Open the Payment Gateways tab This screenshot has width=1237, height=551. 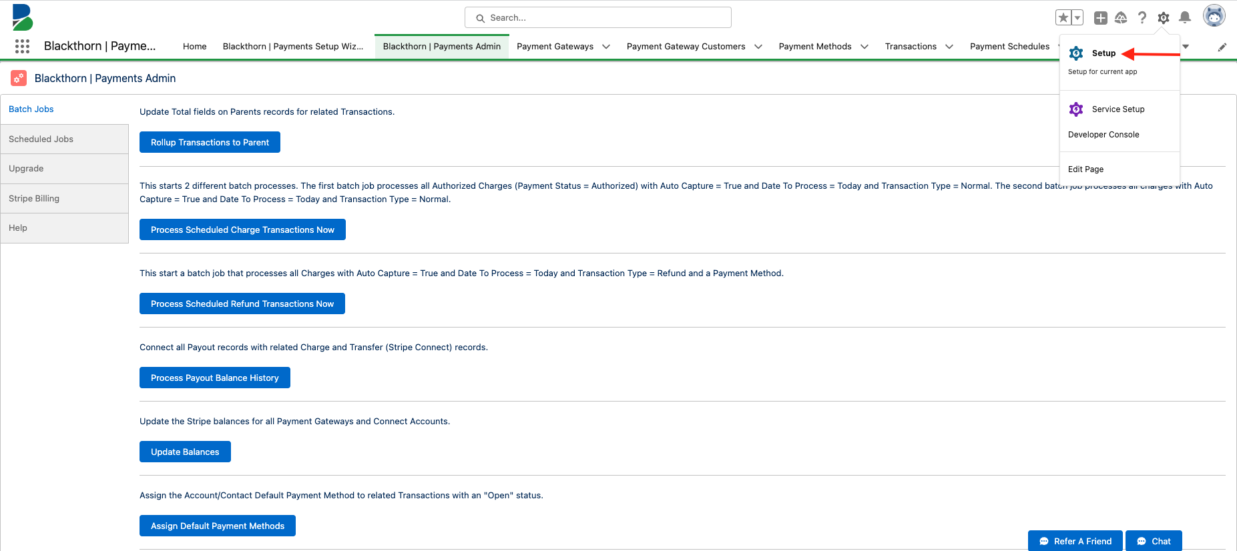point(555,47)
